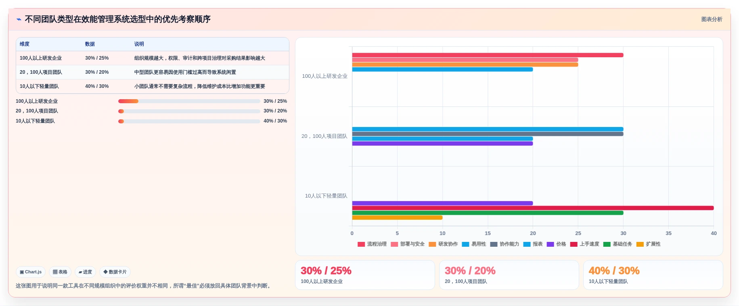
Task: Open the 30% / 25% data card
Action: pyautogui.click(x=365, y=275)
